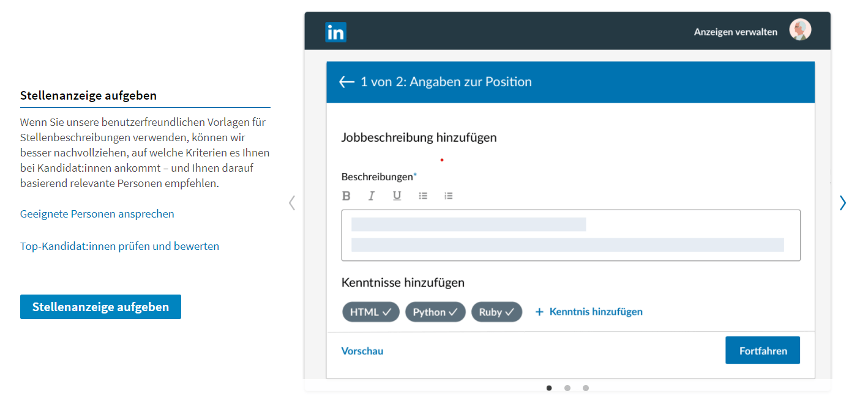868x407 pixels.
Task: Click the LinkedIn logo in the header
Action: coord(335,31)
